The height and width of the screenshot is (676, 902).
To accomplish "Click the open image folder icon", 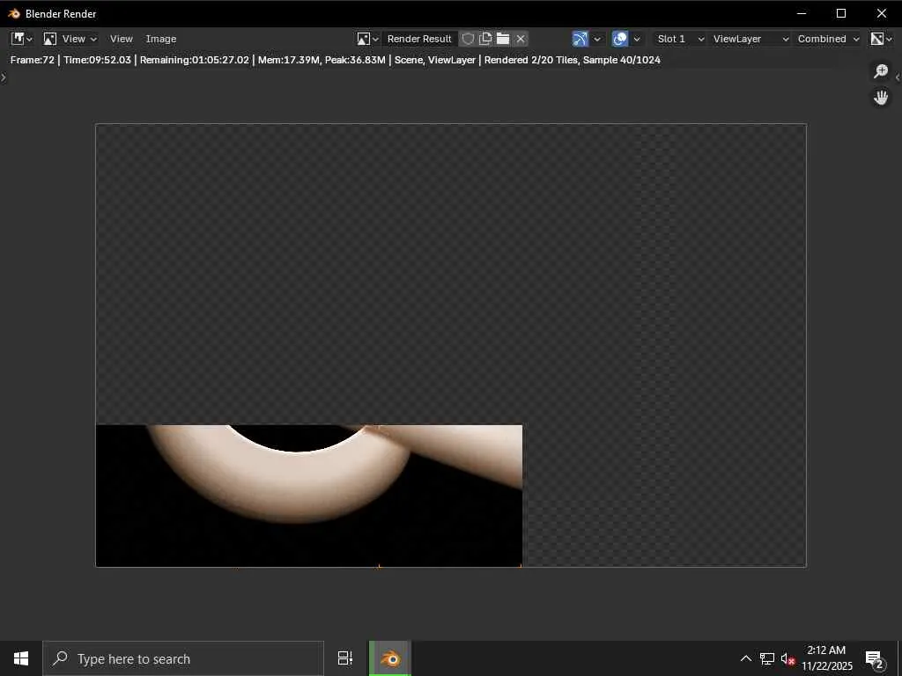I will click(x=503, y=39).
